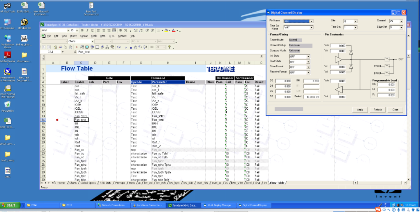Toggle the DUT connection switch in Pin Electronics

click(387, 60)
